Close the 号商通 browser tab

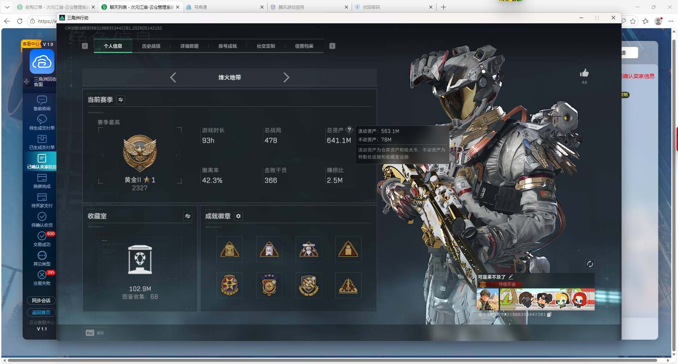click(x=262, y=7)
